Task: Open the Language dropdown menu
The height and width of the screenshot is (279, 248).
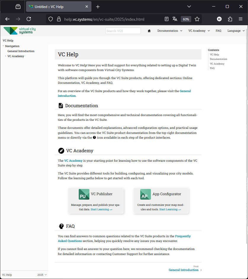Action: pyautogui.click(x=236, y=31)
